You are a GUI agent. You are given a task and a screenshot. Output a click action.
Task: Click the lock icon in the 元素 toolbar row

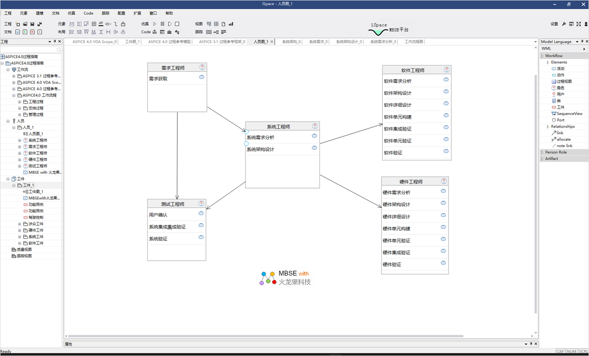coord(123,24)
